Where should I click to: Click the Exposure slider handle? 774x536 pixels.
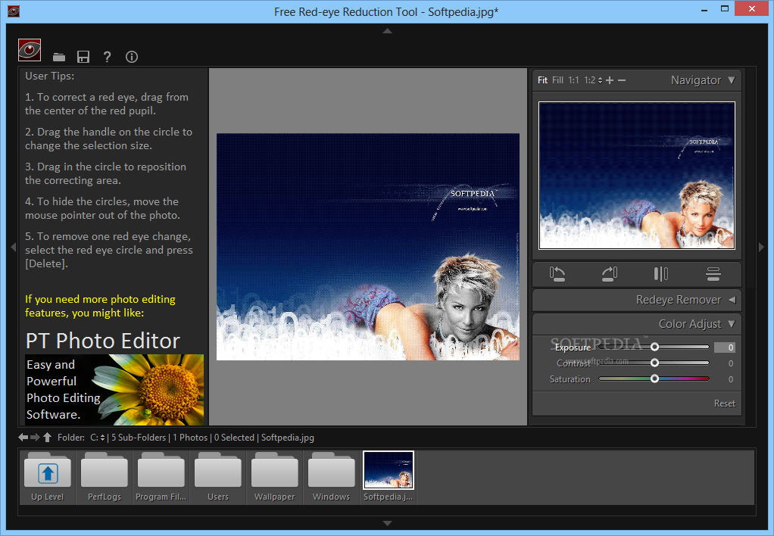tap(654, 347)
